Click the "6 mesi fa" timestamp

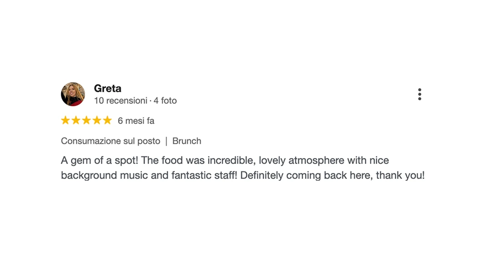pyautogui.click(x=136, y=121)
